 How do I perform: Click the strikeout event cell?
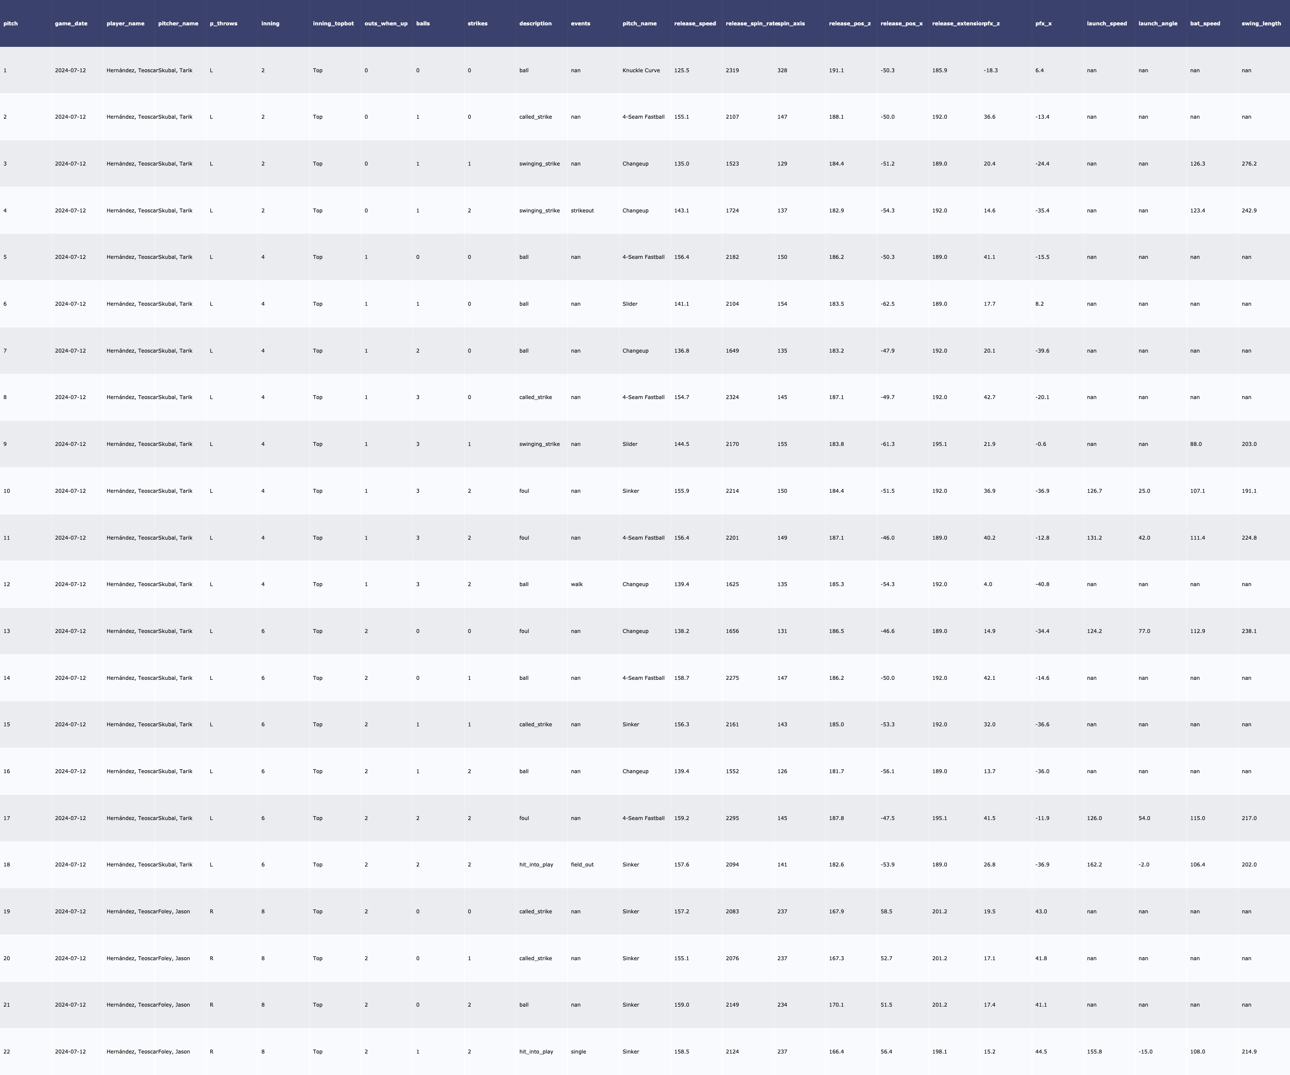pyautogui.click(x=582, y=211)
